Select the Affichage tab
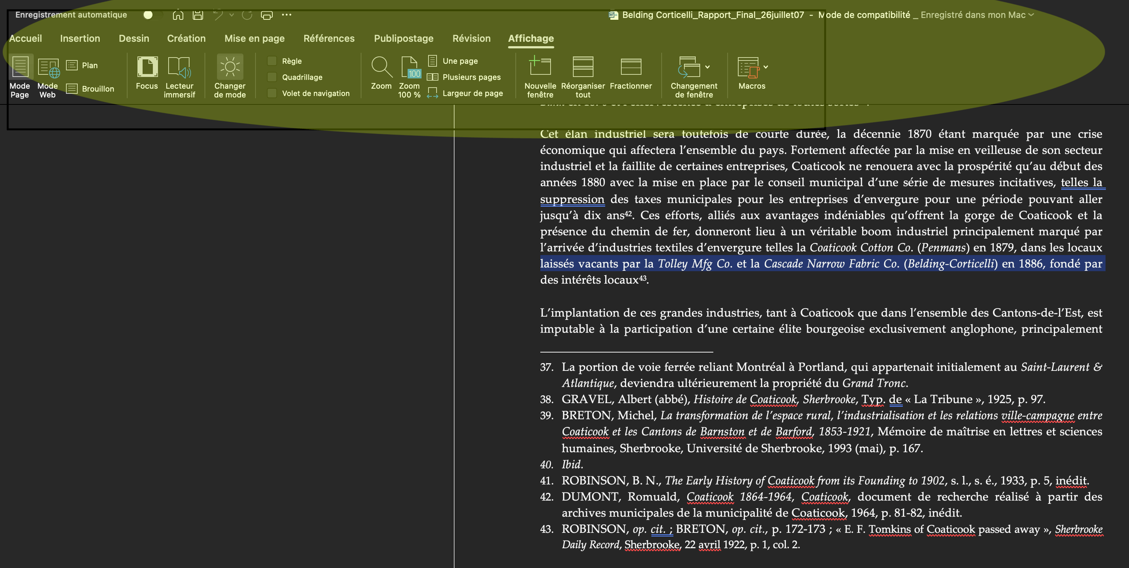 531,38
